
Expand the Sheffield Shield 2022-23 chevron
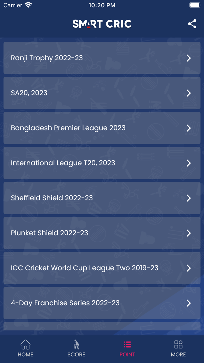(x=189, y=198)
